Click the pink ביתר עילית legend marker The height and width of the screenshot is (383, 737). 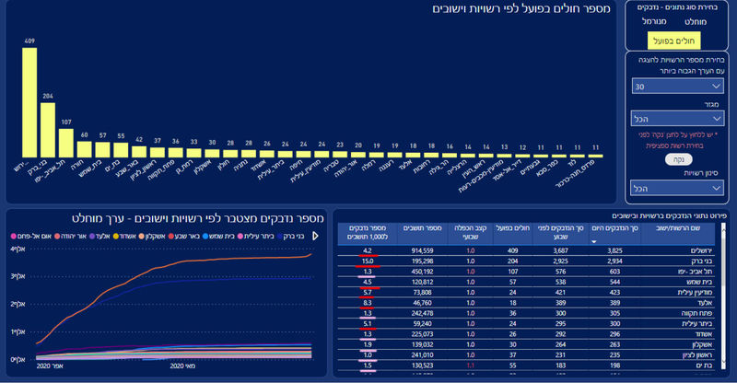[x=240, y=236]
